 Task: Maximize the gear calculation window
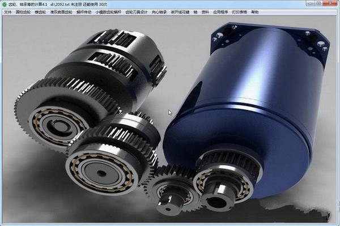pos(318,3)
